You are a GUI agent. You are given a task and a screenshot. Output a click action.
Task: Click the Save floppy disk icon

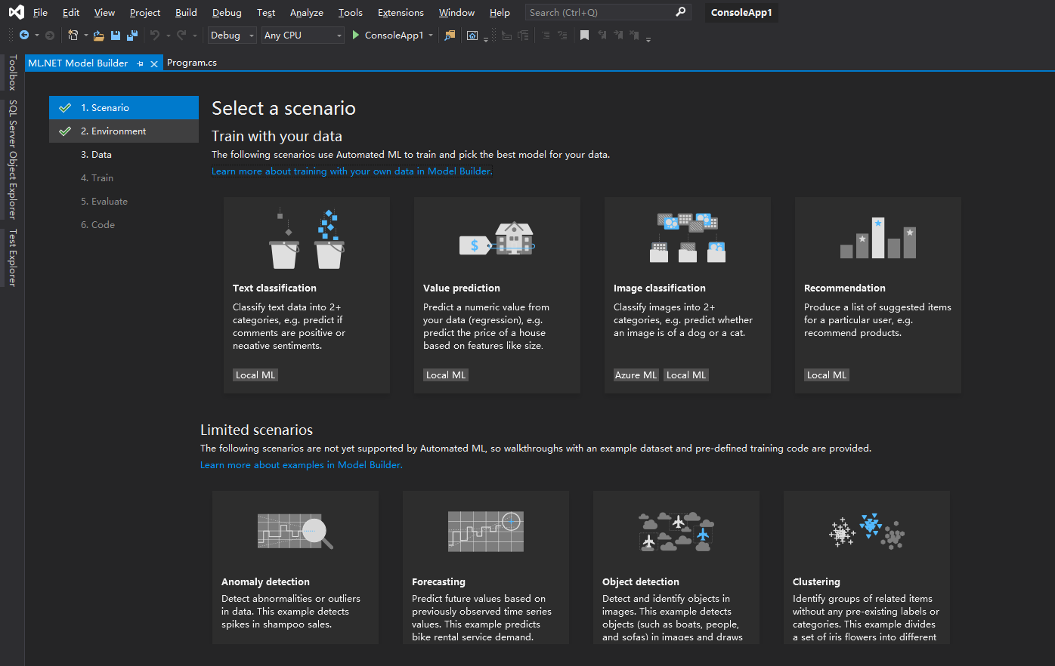pyautogui.click(x=116, y=35)
